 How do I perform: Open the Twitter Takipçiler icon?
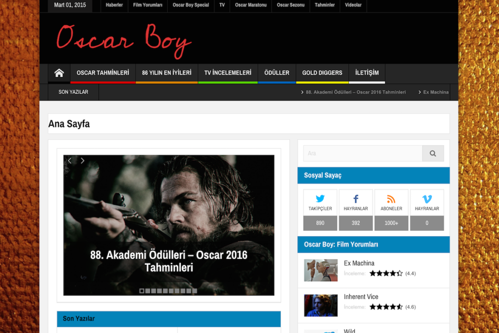tap(320, 199)
